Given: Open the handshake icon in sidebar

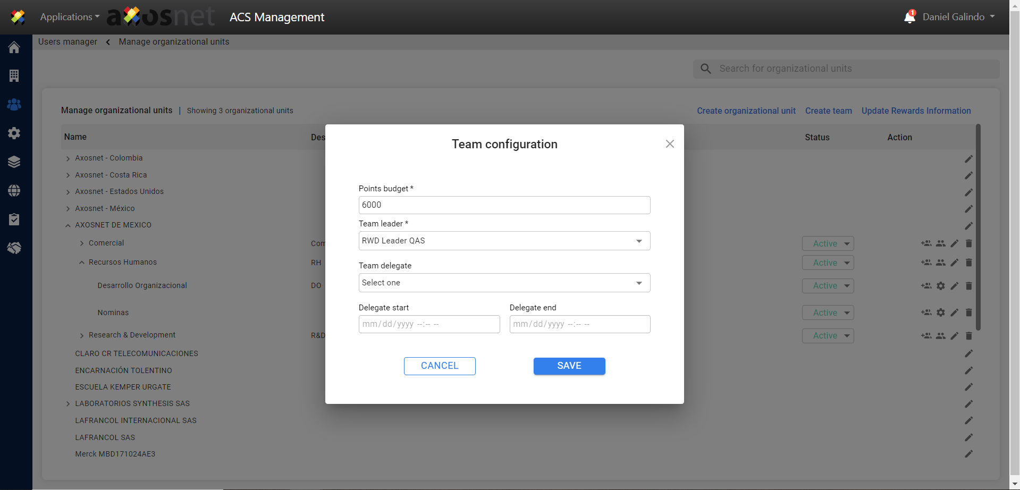Looking at the screenshot, I should (x=14, y=248).
